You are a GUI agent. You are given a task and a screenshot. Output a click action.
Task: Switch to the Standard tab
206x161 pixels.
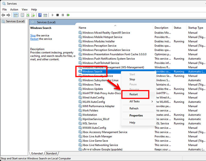pyautogui.click(x=51, y=153)
